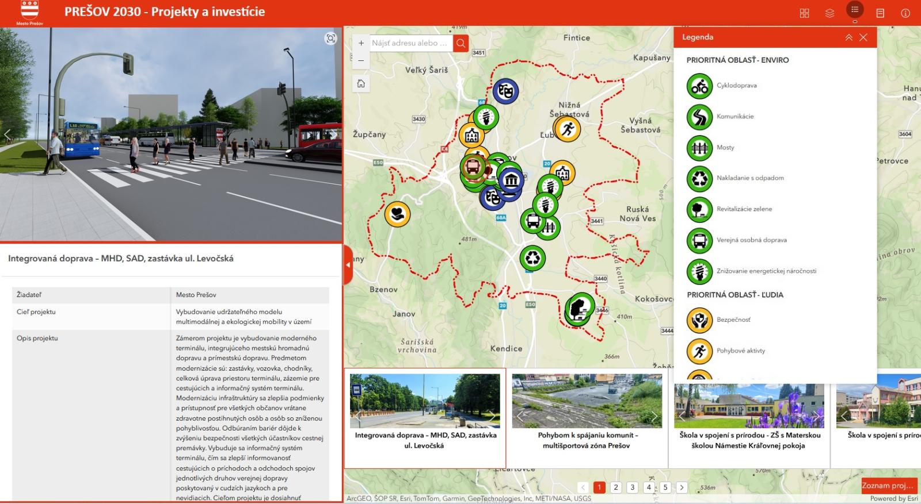Open the map layers panel icon
This screenshot has width=921, height=504.
[829, 13]
